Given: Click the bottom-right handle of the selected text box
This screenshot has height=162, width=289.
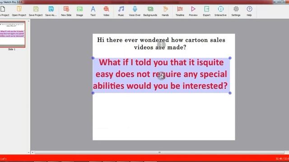Looking at the screenshot, I should [x=230, y=93].
